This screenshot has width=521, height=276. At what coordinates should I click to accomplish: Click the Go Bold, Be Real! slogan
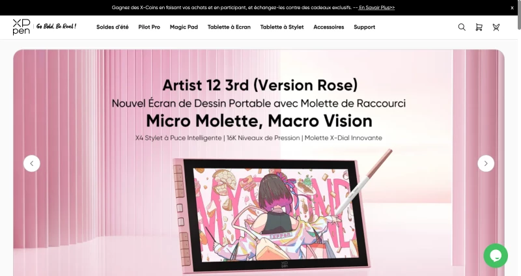click(56, 26)
